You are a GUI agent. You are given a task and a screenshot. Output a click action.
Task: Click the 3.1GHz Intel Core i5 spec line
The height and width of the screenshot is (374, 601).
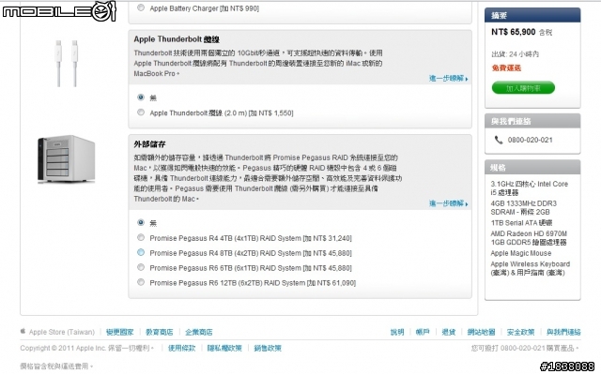pyautogui.click(x=530, y=187)
